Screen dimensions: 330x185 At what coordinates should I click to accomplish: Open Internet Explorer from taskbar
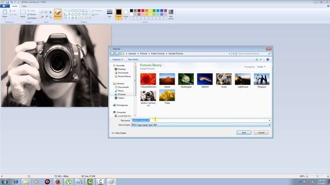[15, 182]
